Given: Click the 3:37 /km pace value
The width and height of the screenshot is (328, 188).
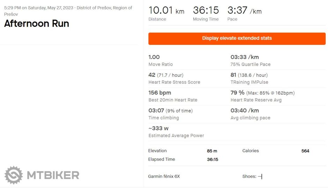Looking at the screenshot, I should pos(244,11).
